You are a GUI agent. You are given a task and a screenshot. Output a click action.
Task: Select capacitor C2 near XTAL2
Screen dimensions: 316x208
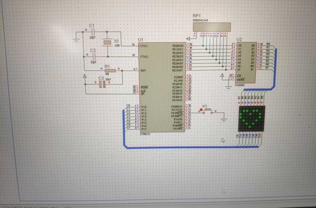tap(94, 56)
